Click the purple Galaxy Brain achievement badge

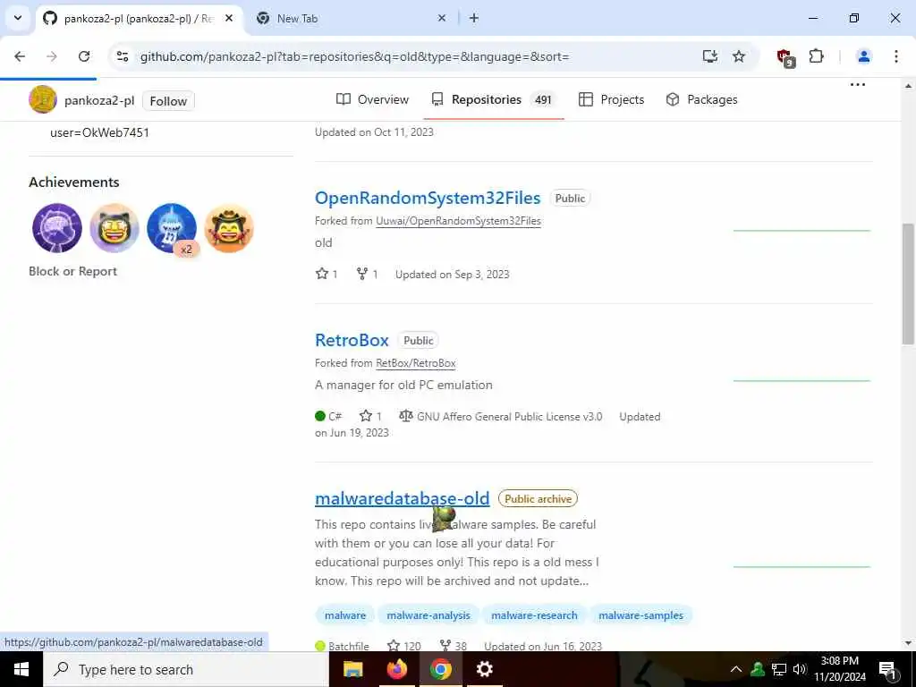(x=57, y=228)
